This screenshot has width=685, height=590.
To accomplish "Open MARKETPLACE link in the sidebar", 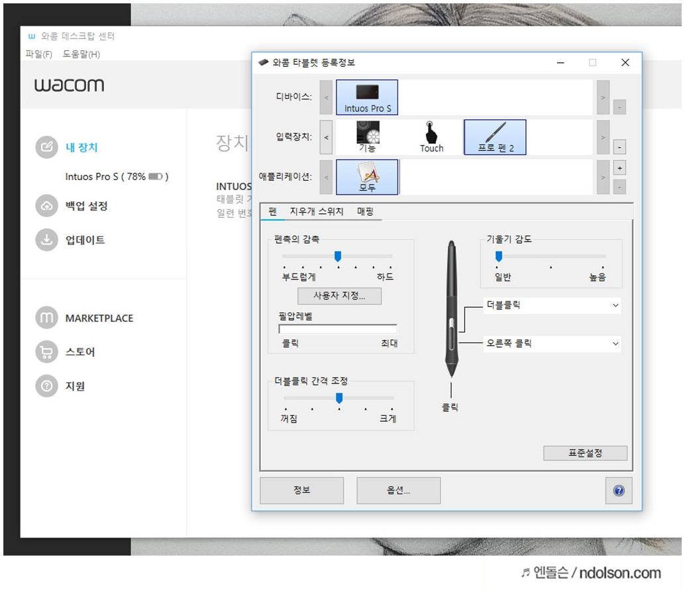I will point(99,318).
